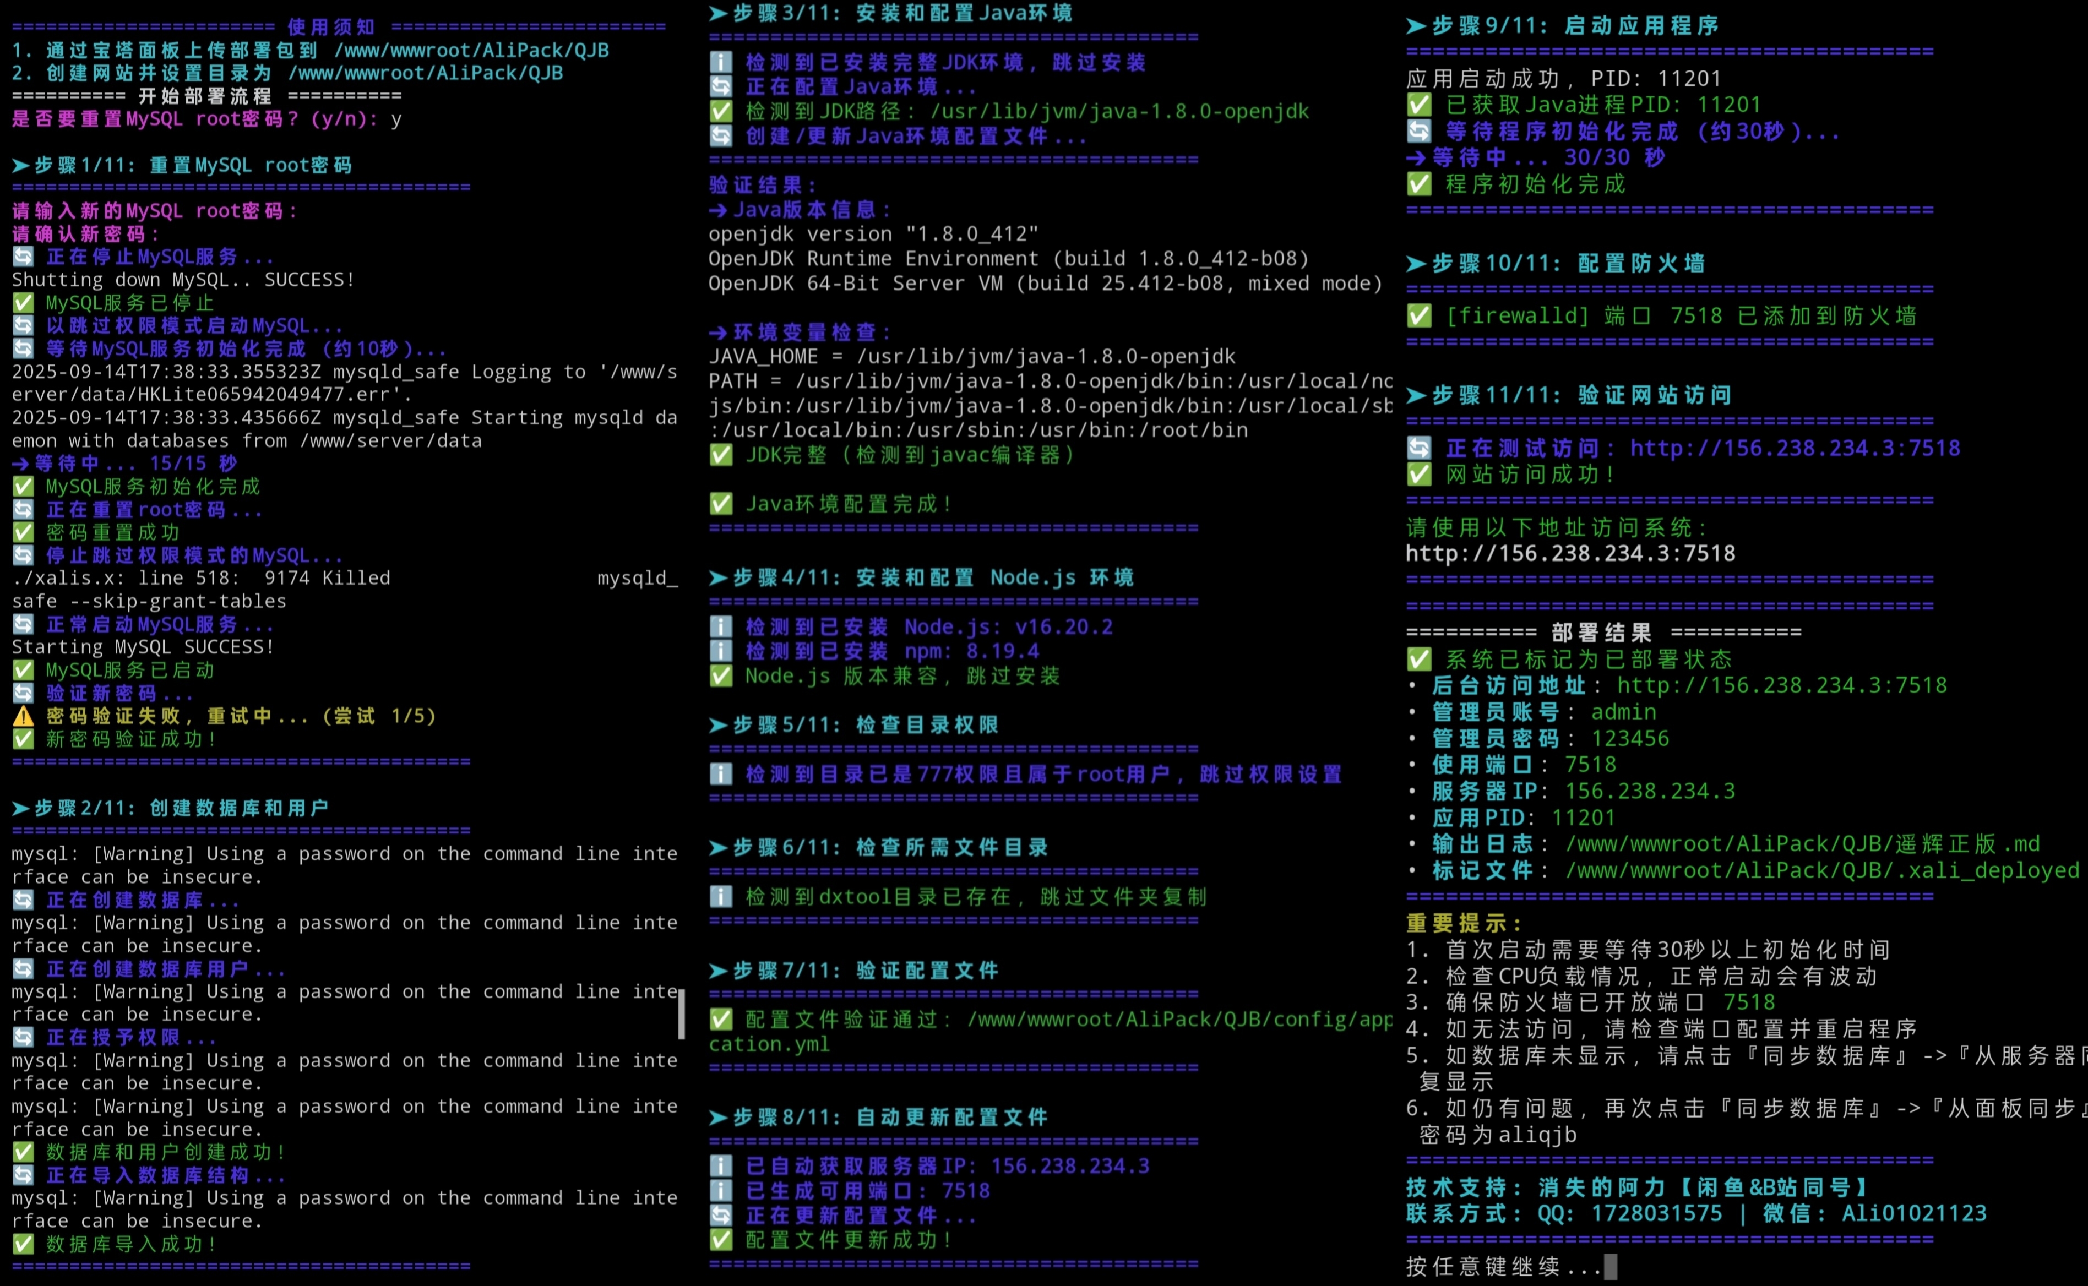Click the 部署结果 section heading
2088x1286 pixels.
[x=1601, y=633]
